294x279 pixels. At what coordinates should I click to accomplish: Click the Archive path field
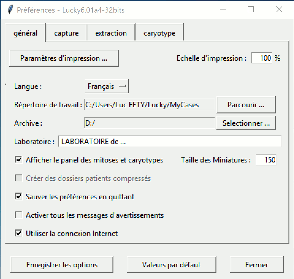149,123
